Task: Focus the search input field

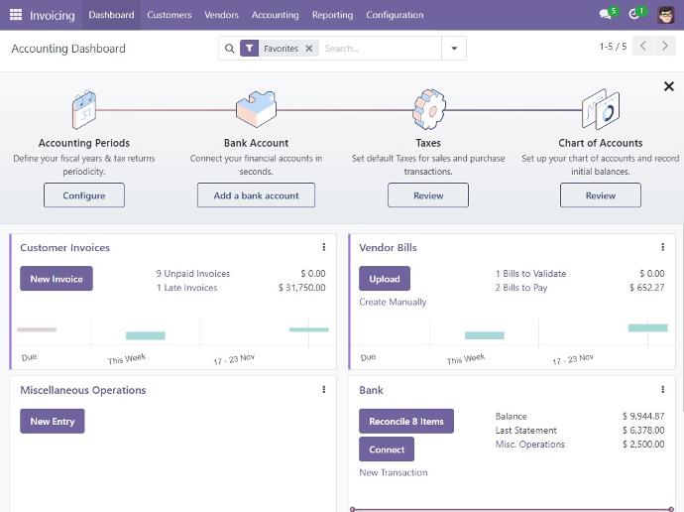Action: pyautogui.click(x=380, y=49)
